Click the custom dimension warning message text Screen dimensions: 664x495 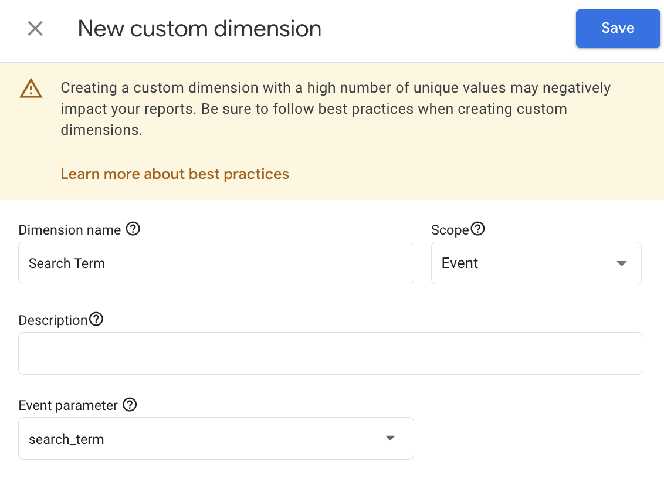[x=336, y=109]
